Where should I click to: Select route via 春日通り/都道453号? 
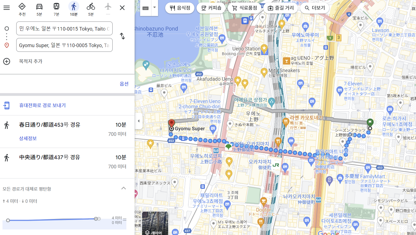(x=67, y=131)
